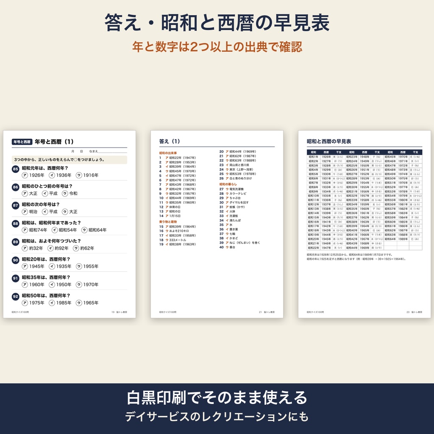Click question text 昭和は、およそ何年つづいた？
The height and width of the screenshot is (434, 434).
pyautogui.click(x=51, y=241)
